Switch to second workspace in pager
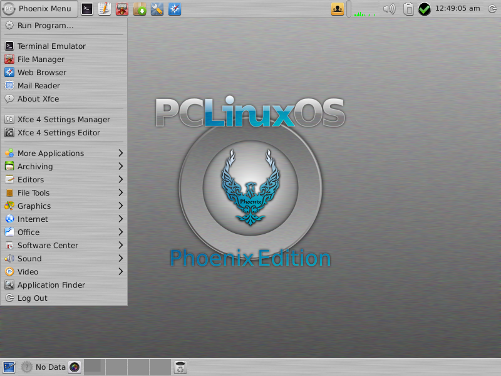Screen dimensions: 501x376 116,367
